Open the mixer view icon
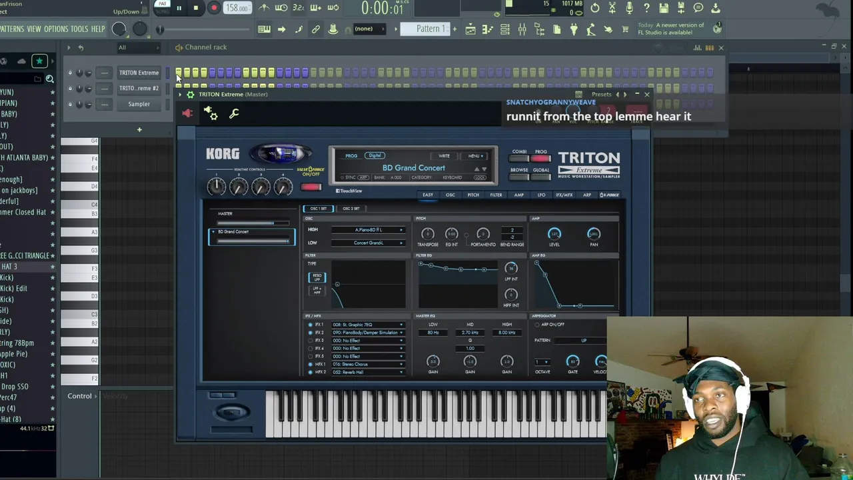 coord(522,29)
